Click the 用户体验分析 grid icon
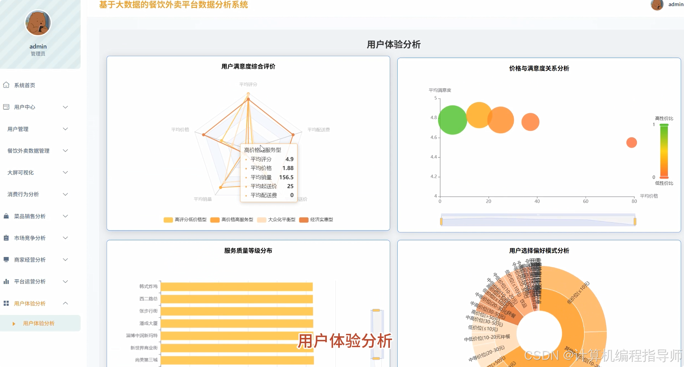Viewport: 684px width, 367px height. [x=6, y=303]
